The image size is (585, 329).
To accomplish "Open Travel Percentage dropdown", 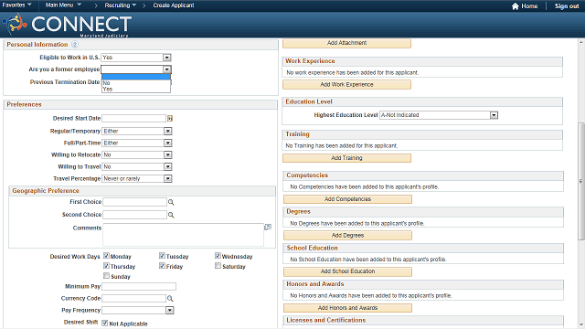I will [137, 179].
